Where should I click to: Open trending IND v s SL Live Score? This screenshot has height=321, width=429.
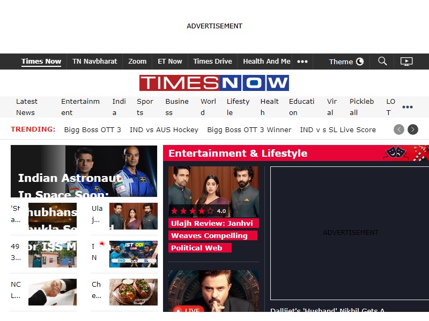338,129
